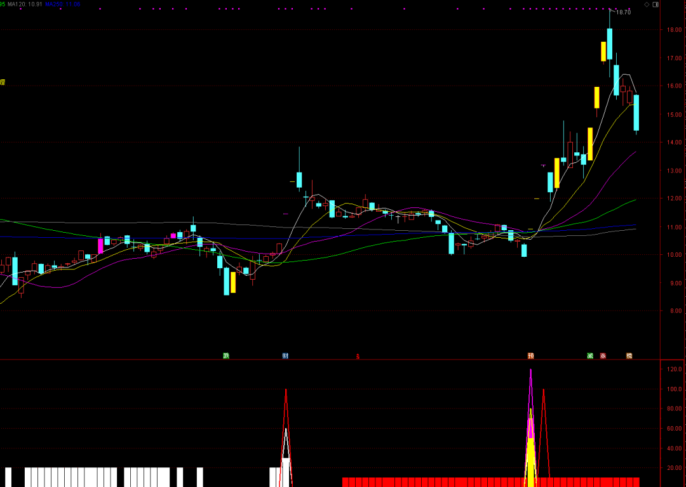Click the yellow text label on left edge
This screenshot has height=487, width=686.
coord(2,82)
